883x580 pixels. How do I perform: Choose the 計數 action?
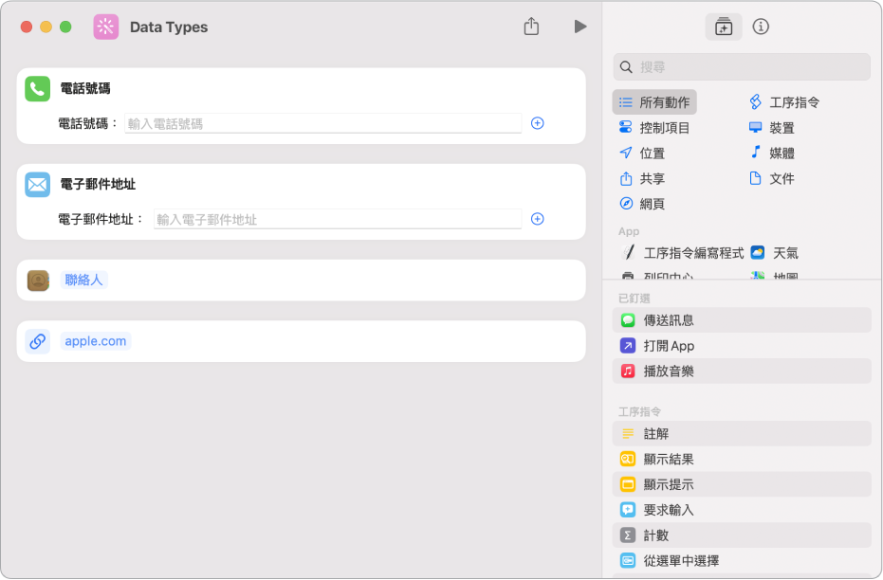pos(742,535)
